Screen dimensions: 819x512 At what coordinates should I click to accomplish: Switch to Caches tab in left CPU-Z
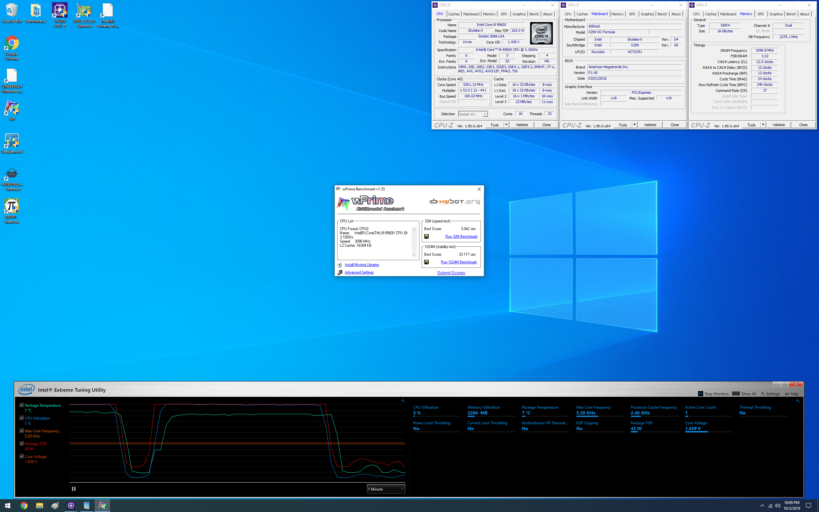pos(454,14)
